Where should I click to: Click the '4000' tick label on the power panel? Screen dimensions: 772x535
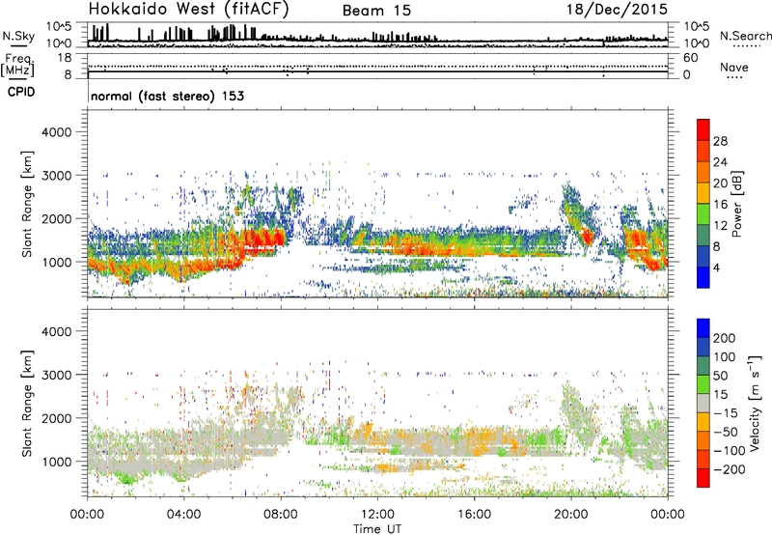coord(56,132)
